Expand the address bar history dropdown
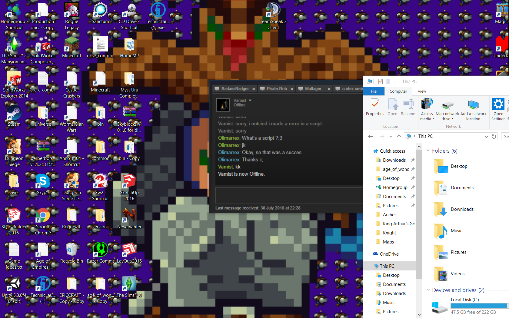Screen dimensions: 509x318 [486, 137]
